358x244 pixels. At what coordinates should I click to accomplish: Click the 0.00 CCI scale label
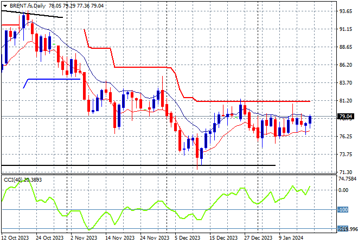click(x=343, y=190)
